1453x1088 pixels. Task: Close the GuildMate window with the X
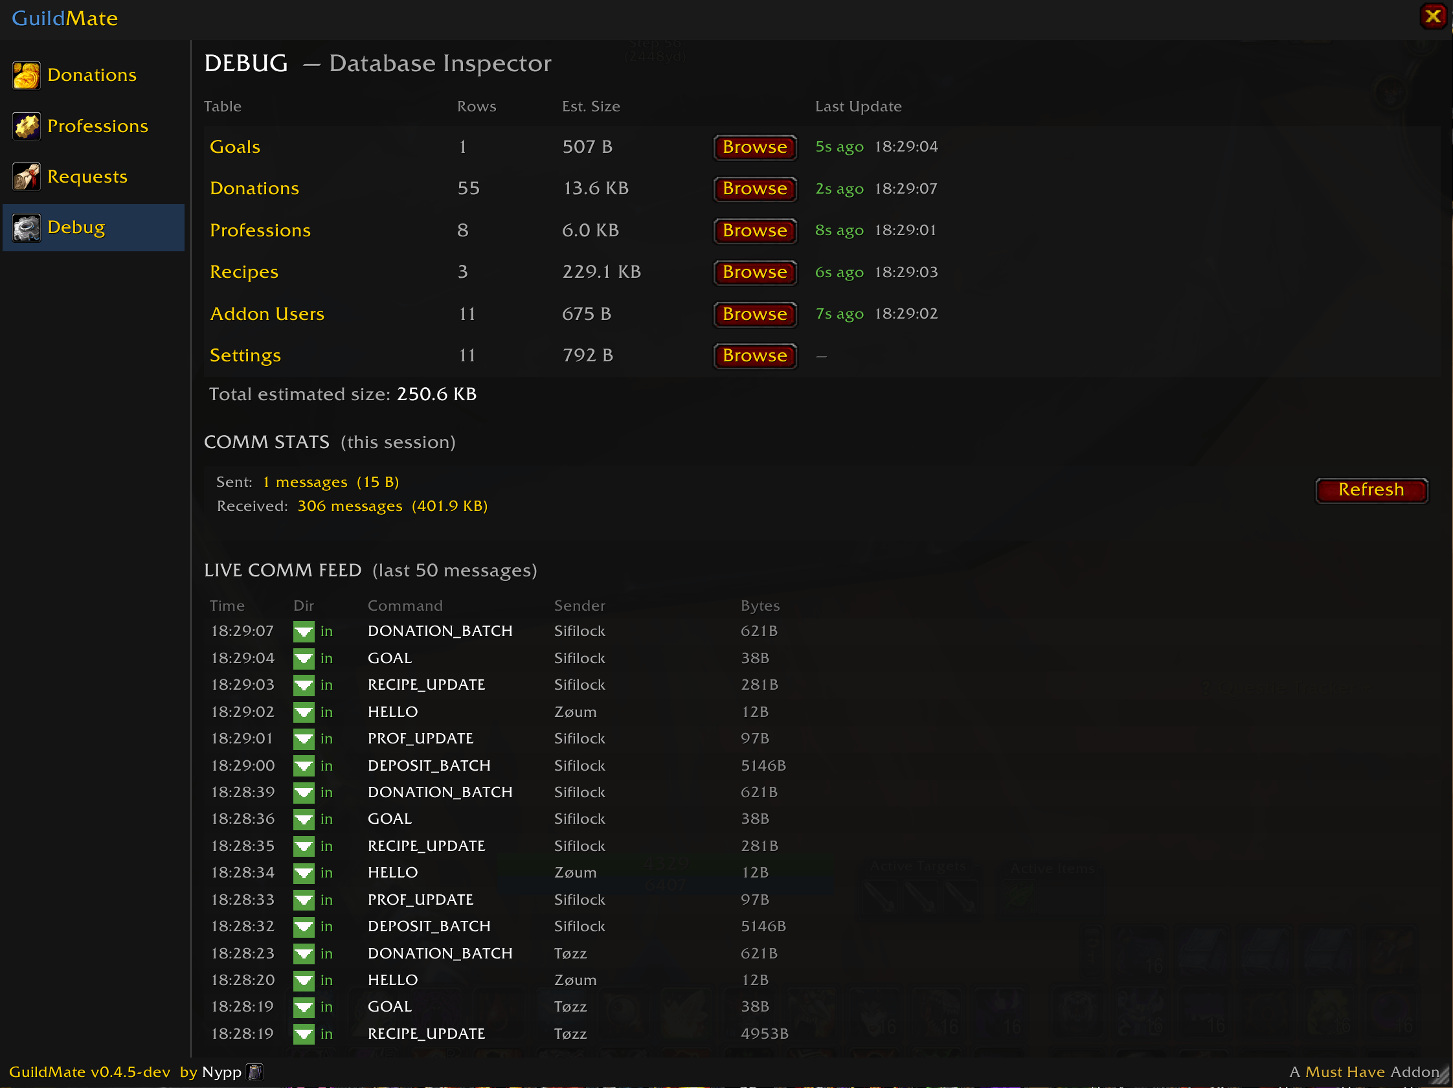click(1433, 16)
